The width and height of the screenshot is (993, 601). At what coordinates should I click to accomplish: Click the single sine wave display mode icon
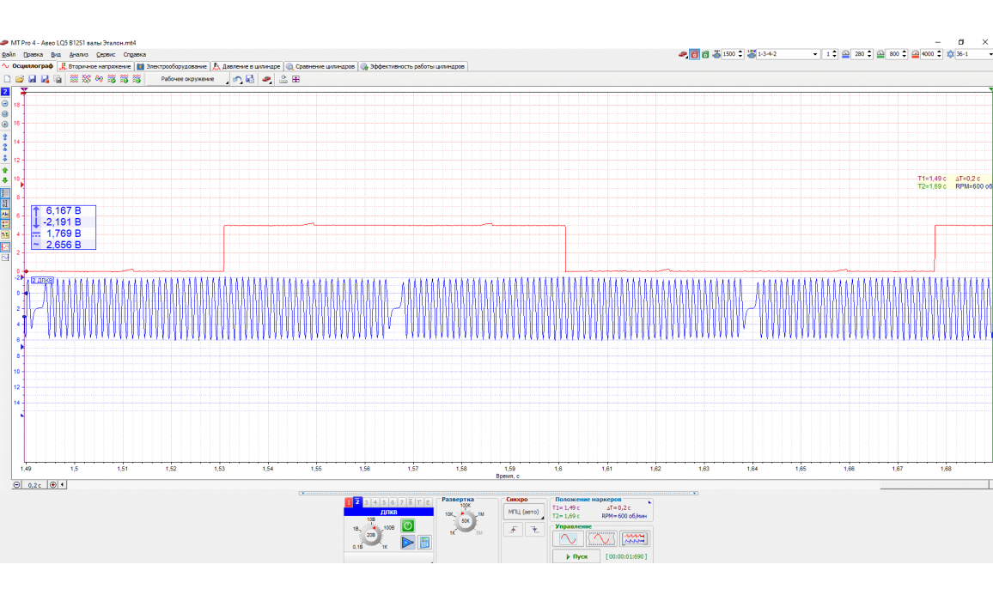pyautogui.click(x=568, y=539)
